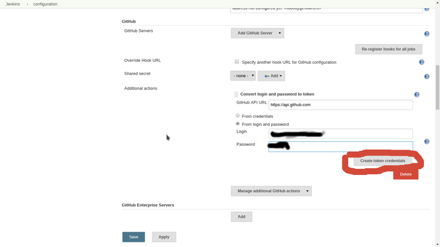Select From credentials radio option
The height and width of the screenshot is (247, 440).
click(238, 116)
